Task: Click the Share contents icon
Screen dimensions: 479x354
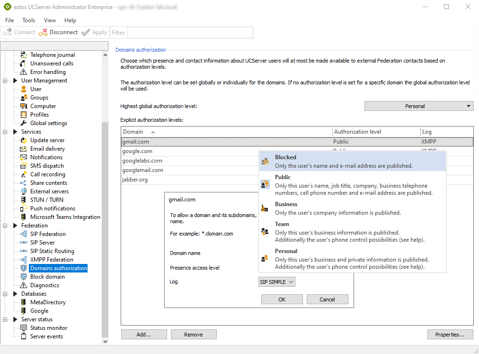Action: 23,183
